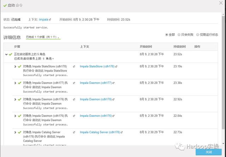The width and height of the screenshot is (226, 157).
Task: Click step-detail link icon for Catalog Server row
Action: pos(74,132)
